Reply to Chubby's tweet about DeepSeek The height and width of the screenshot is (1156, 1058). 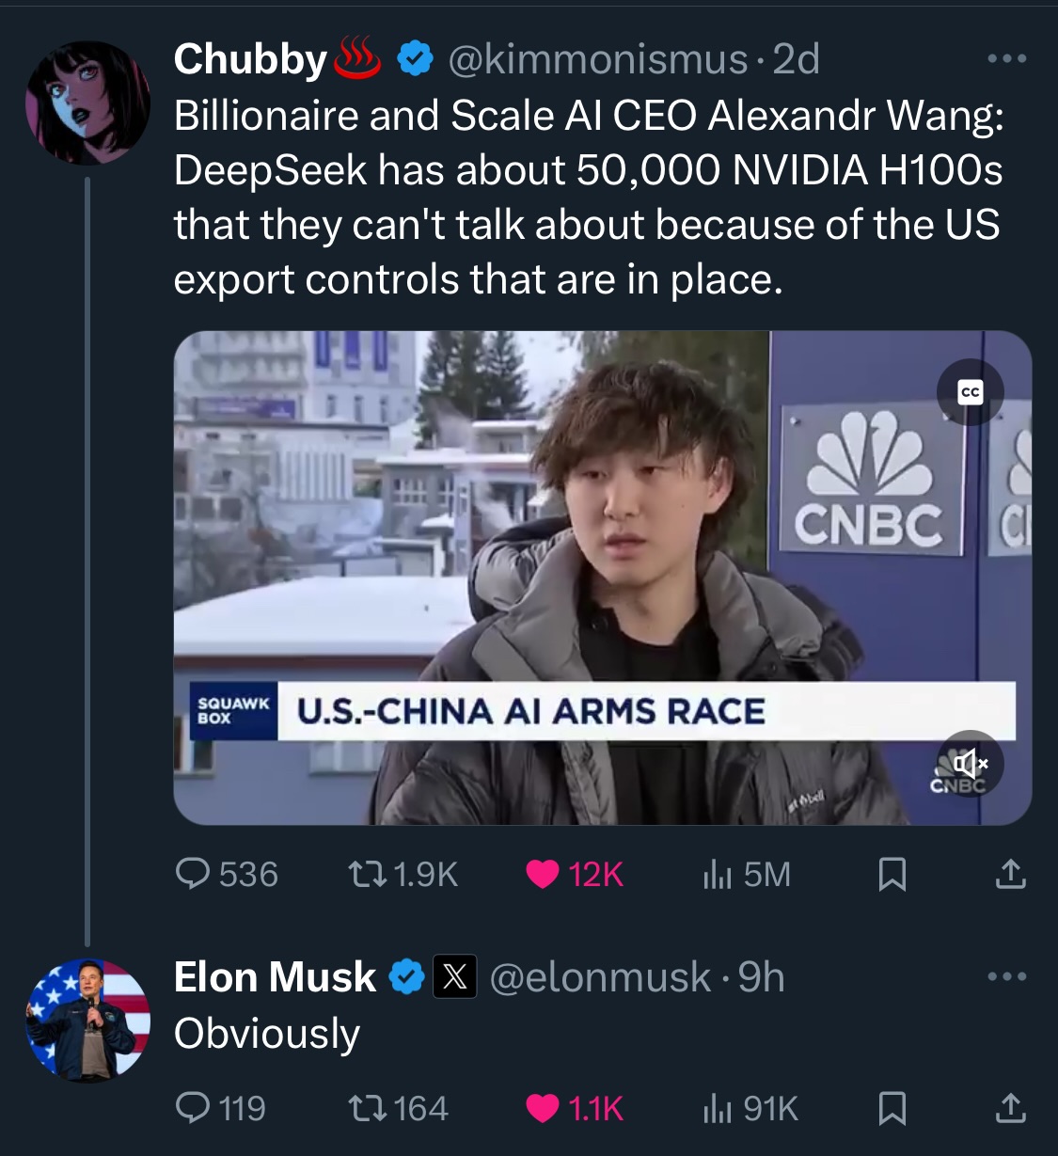pos(194,875)
